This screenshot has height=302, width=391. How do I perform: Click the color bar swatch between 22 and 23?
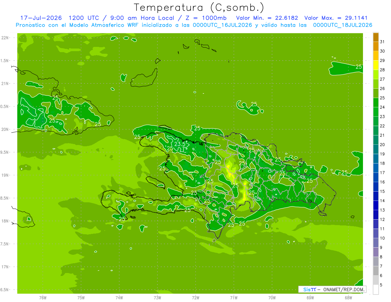click(376, 121)
